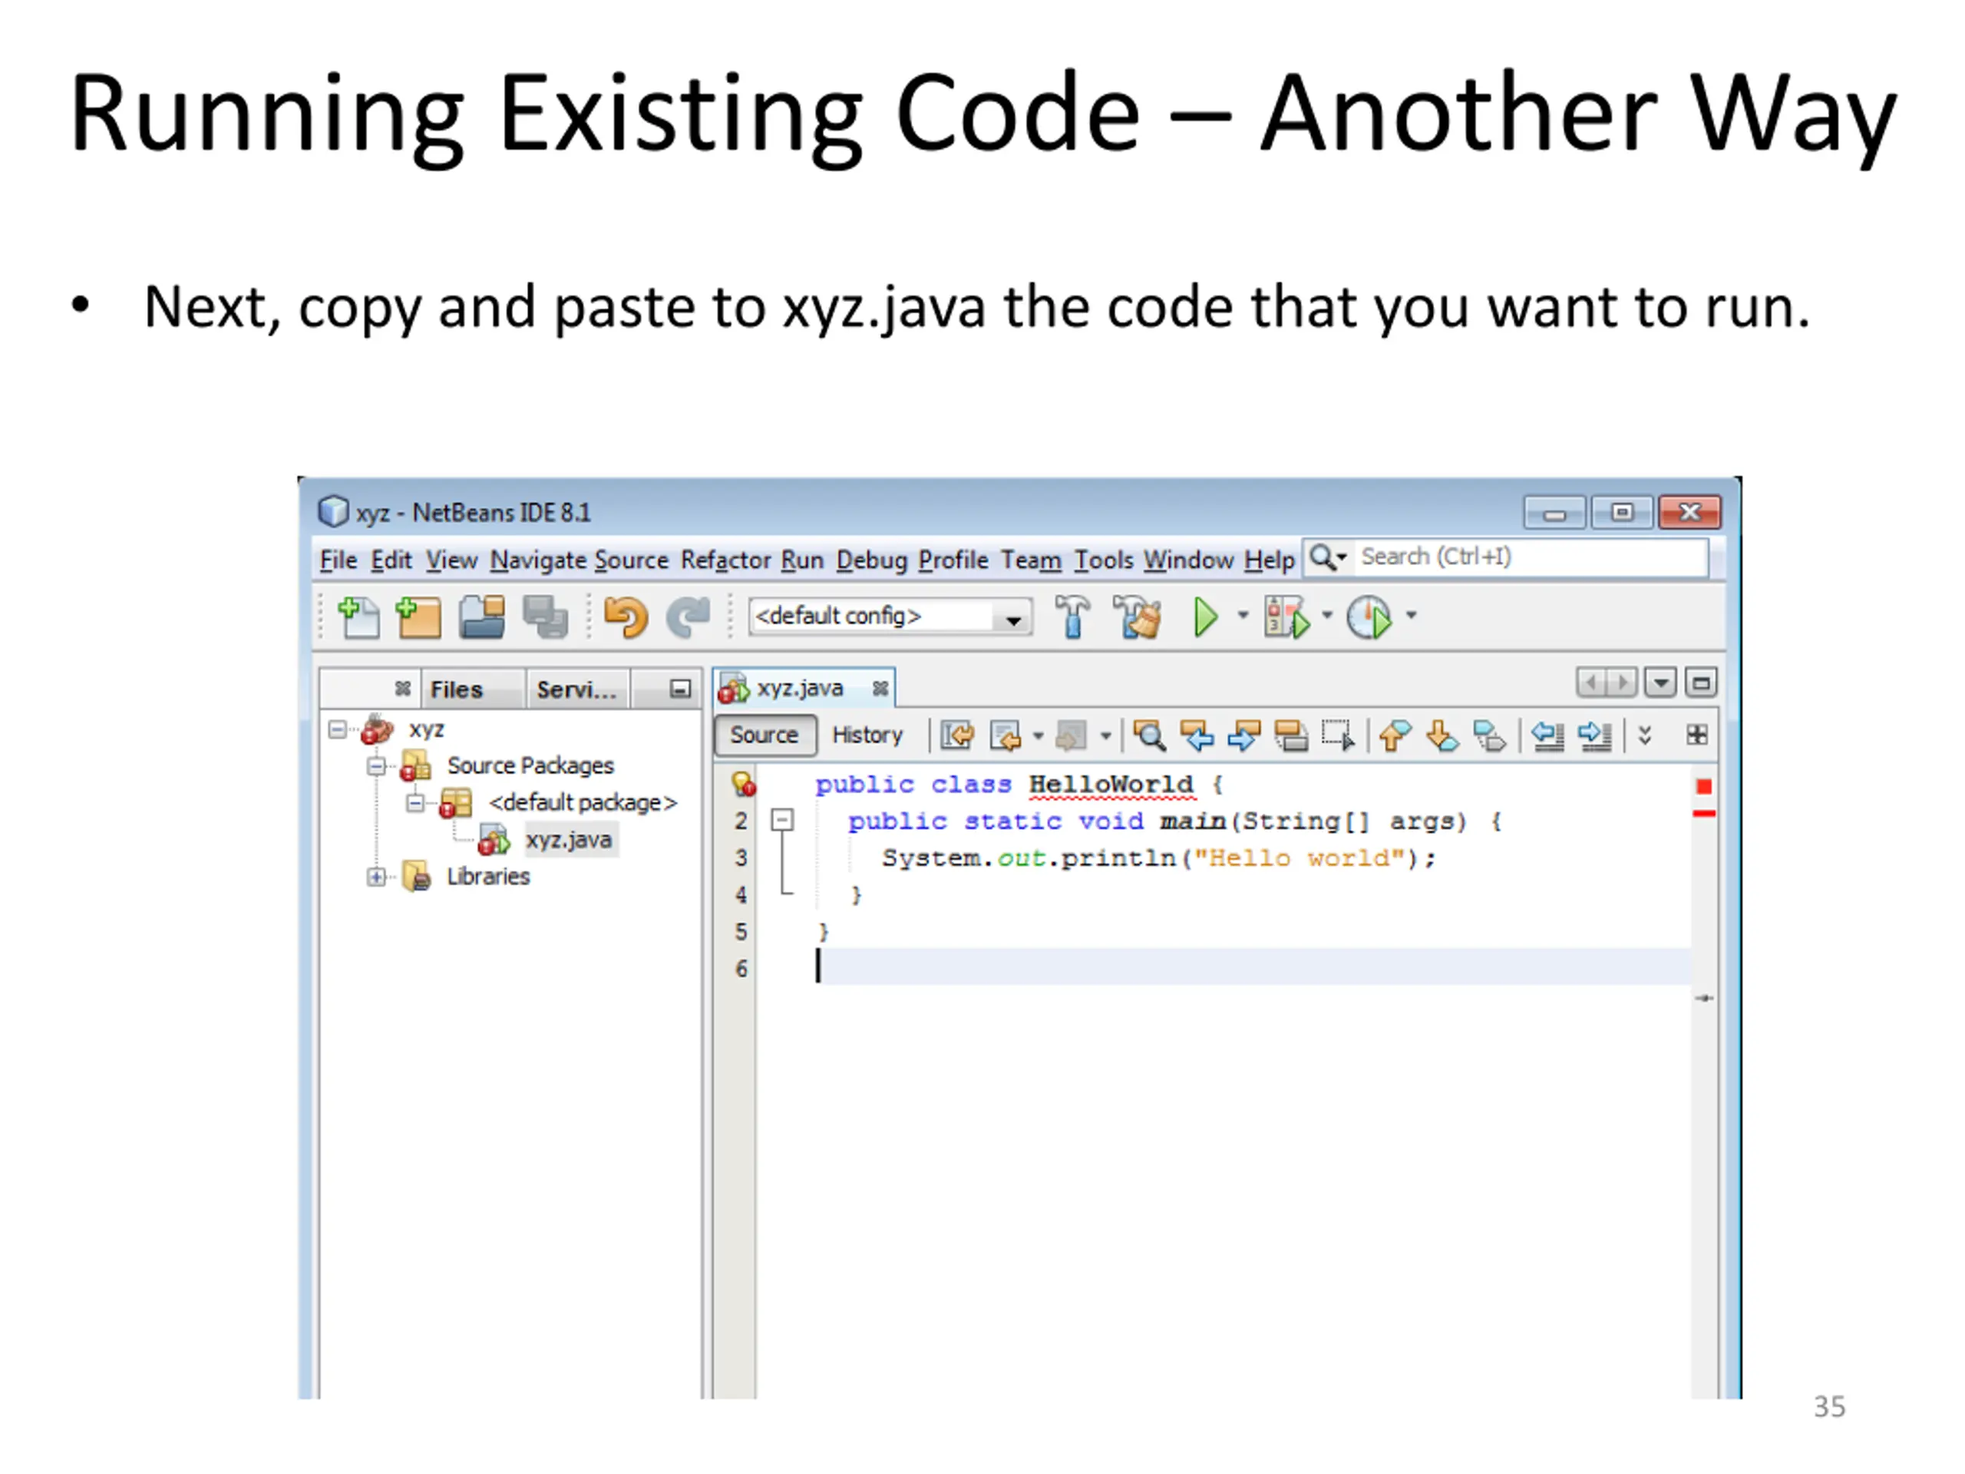1965x1474 pixels.
Task: Click Find Previous Occurrence icon
Action: tap(1197, 735)
